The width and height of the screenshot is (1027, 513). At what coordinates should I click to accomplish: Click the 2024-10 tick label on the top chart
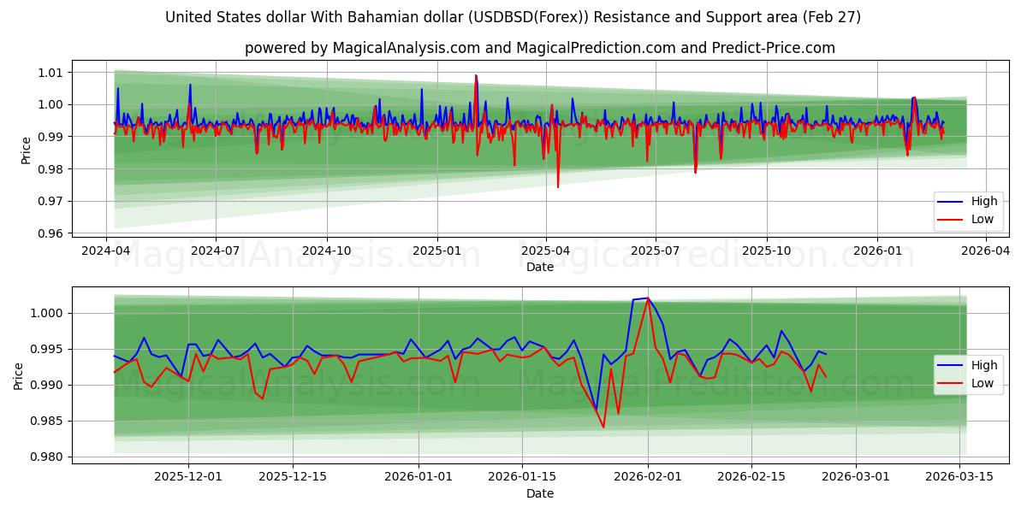[x=326, y=251]
